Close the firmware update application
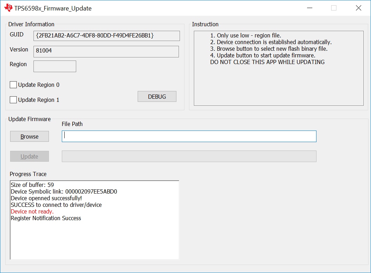The height and width of the screenshot is (273, 371). [x=358, y=8]
